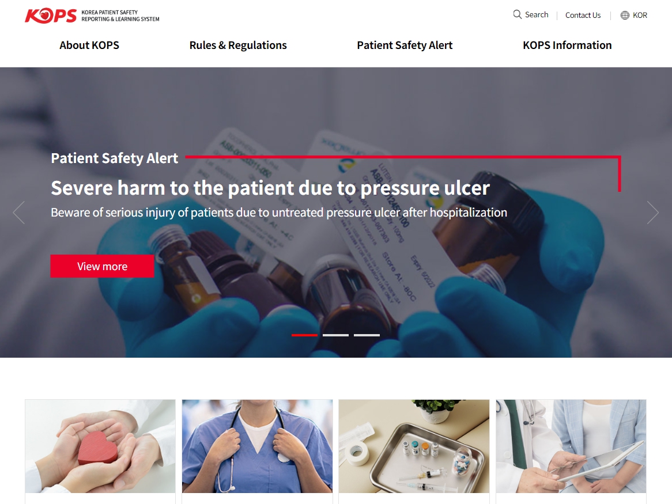Screen dimensions: 672x504
Task: Click the magnifying glass search icon
Action: [518, 14]
